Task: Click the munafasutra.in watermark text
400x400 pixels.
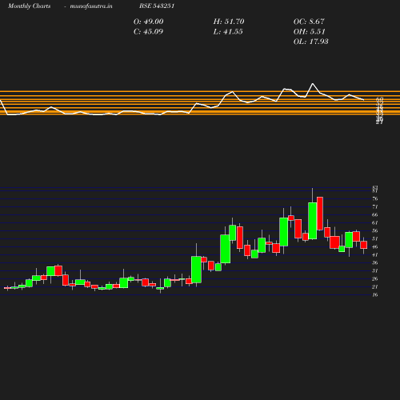Action: (91, 6)
